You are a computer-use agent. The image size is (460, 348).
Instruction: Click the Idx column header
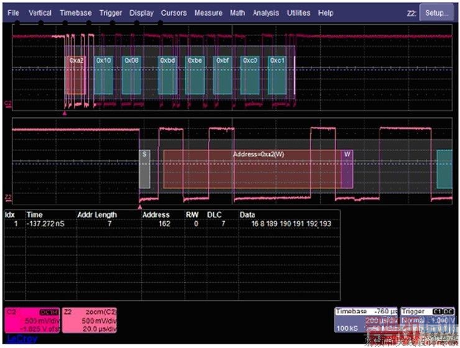click(x=10, y=214)
